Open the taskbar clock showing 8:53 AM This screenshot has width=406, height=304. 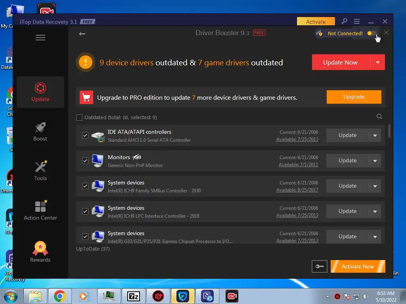point(386,296)
